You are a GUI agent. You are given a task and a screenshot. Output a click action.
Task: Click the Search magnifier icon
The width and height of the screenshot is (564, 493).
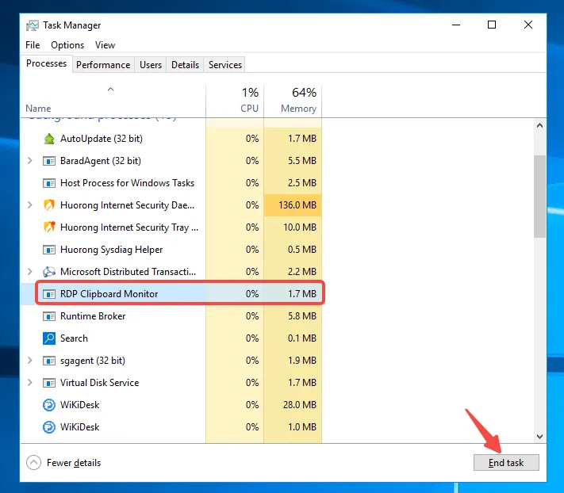pyautogui.click(x=49, y=338)
